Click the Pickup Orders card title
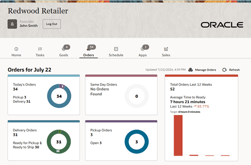Screen dimensions: 251x165 click(101, 130)
